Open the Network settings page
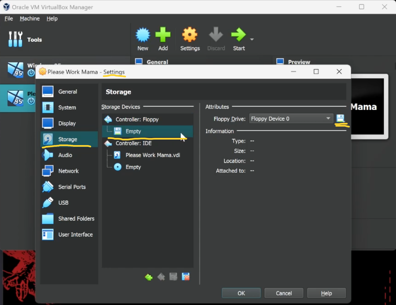This screenshot has width=396, height=305. 69,171
